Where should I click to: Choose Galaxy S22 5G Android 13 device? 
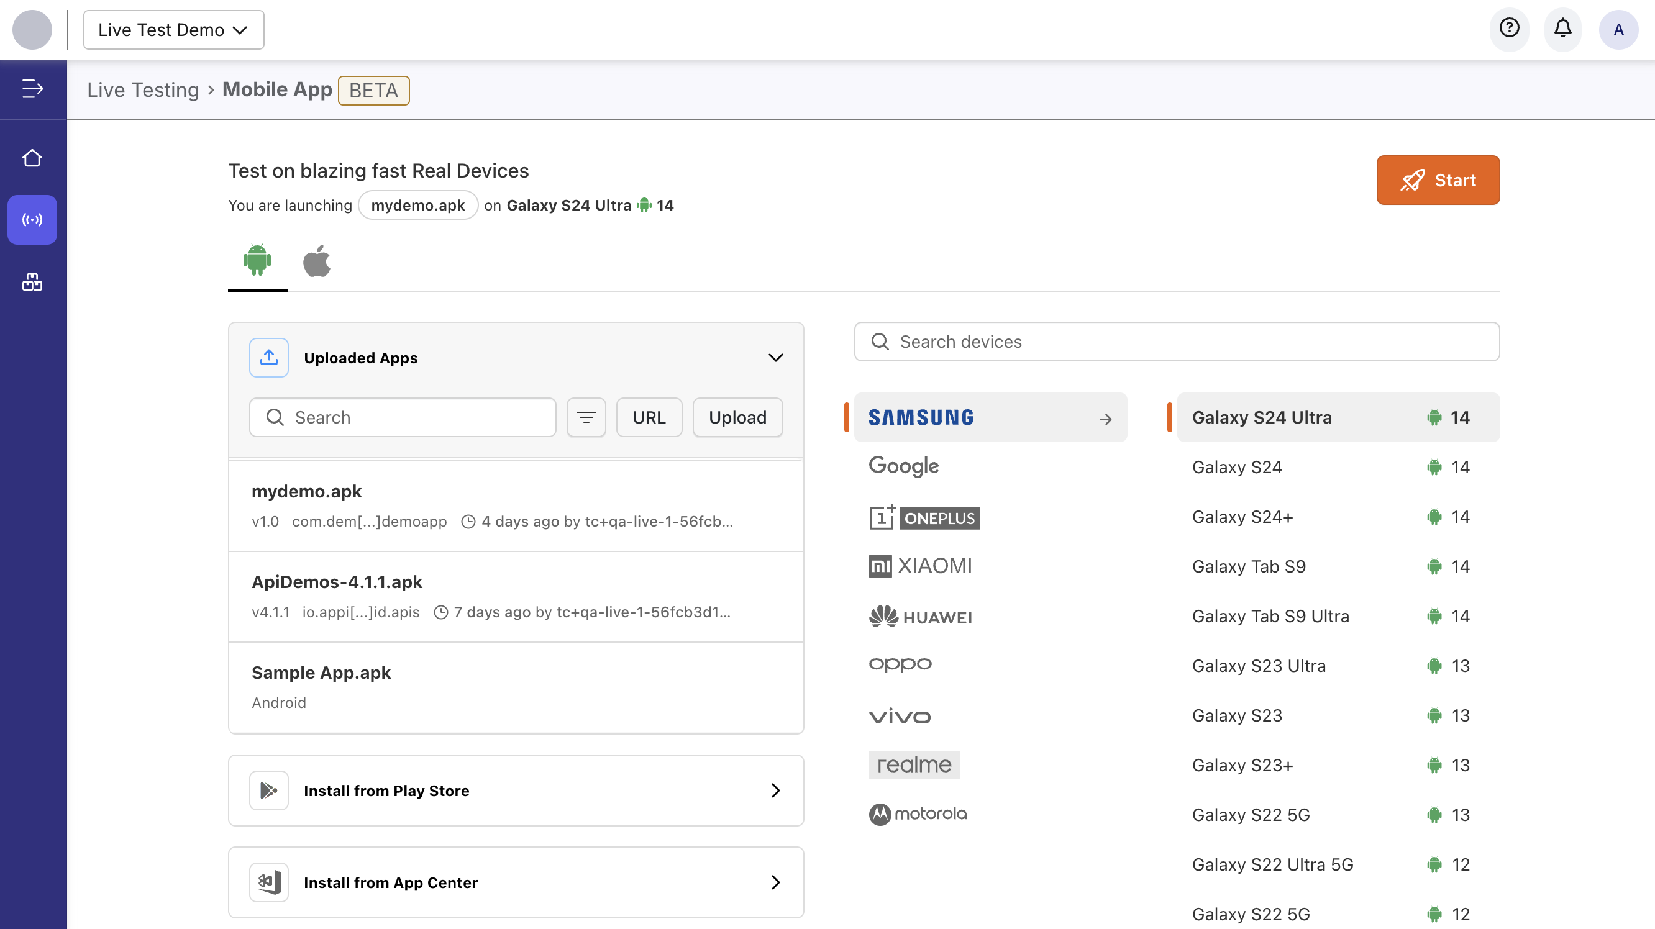(1338, 815)
